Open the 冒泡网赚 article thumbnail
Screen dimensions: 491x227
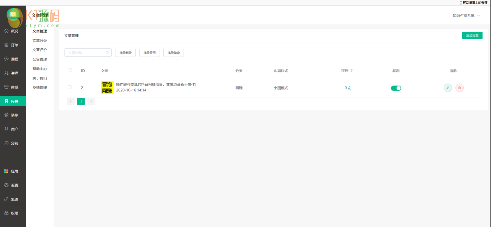(x=107, y=88)
